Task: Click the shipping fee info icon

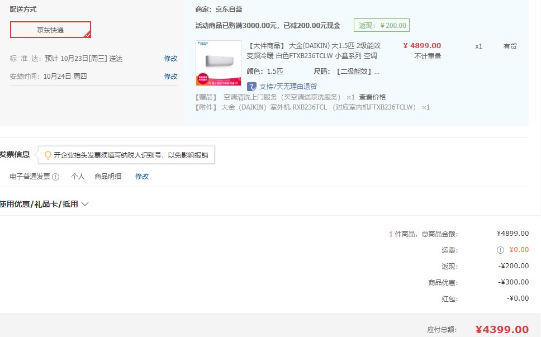Action: (x=500, y=250)
